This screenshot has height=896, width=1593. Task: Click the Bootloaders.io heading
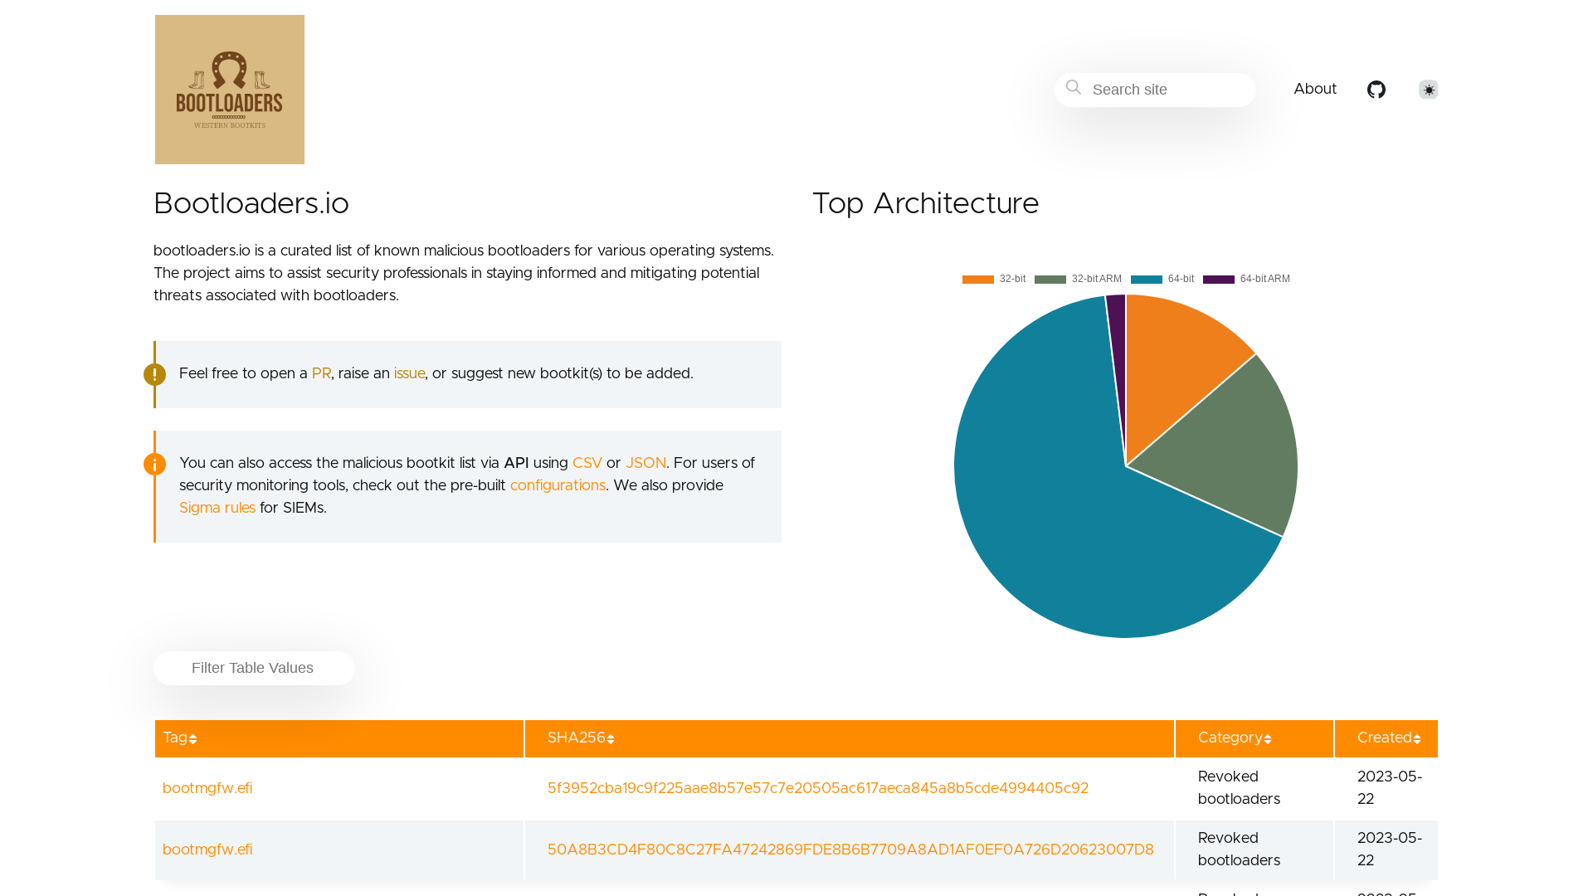(251, 204)
